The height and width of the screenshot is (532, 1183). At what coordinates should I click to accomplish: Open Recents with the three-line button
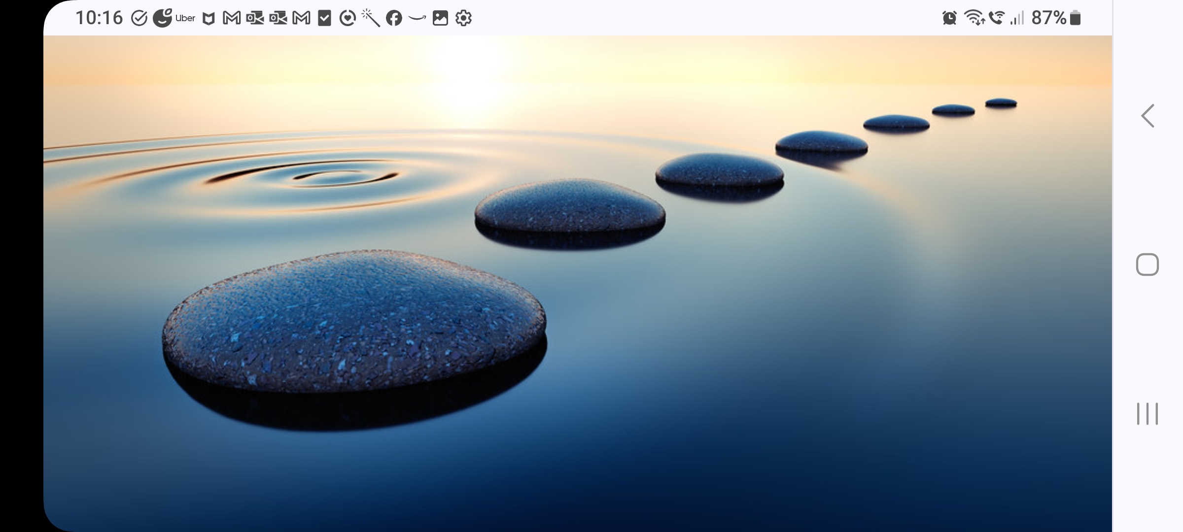1147,413
